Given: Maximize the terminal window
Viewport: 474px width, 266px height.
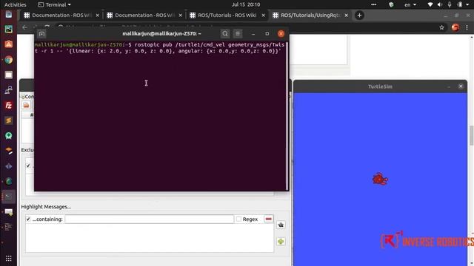Looking at the screenshot, I should click(267, 34).
